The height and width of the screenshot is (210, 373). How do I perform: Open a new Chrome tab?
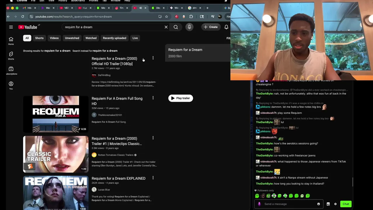207,8
